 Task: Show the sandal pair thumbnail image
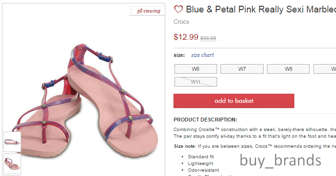point(12,164)
